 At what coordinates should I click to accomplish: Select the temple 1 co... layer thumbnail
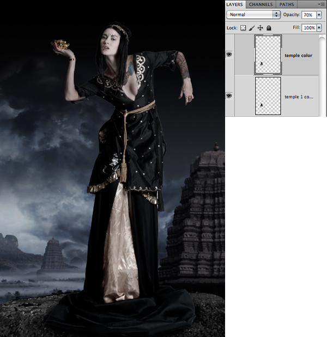click(268, 96)
